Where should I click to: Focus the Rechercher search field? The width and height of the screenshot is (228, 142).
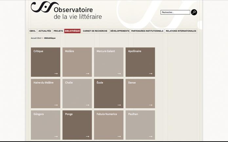point(175,12)
